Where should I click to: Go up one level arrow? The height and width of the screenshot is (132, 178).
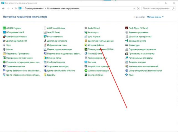[16, 8]
